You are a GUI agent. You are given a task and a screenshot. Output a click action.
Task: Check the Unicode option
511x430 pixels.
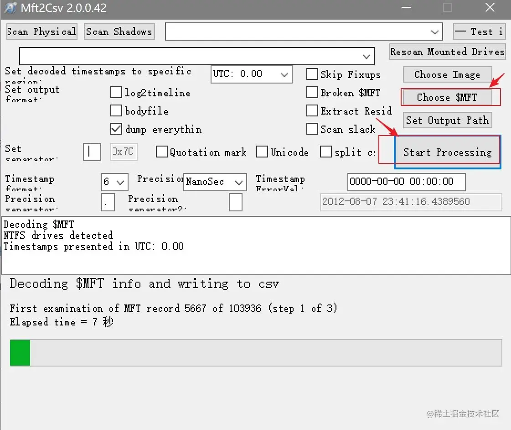(x=263, y=152)
